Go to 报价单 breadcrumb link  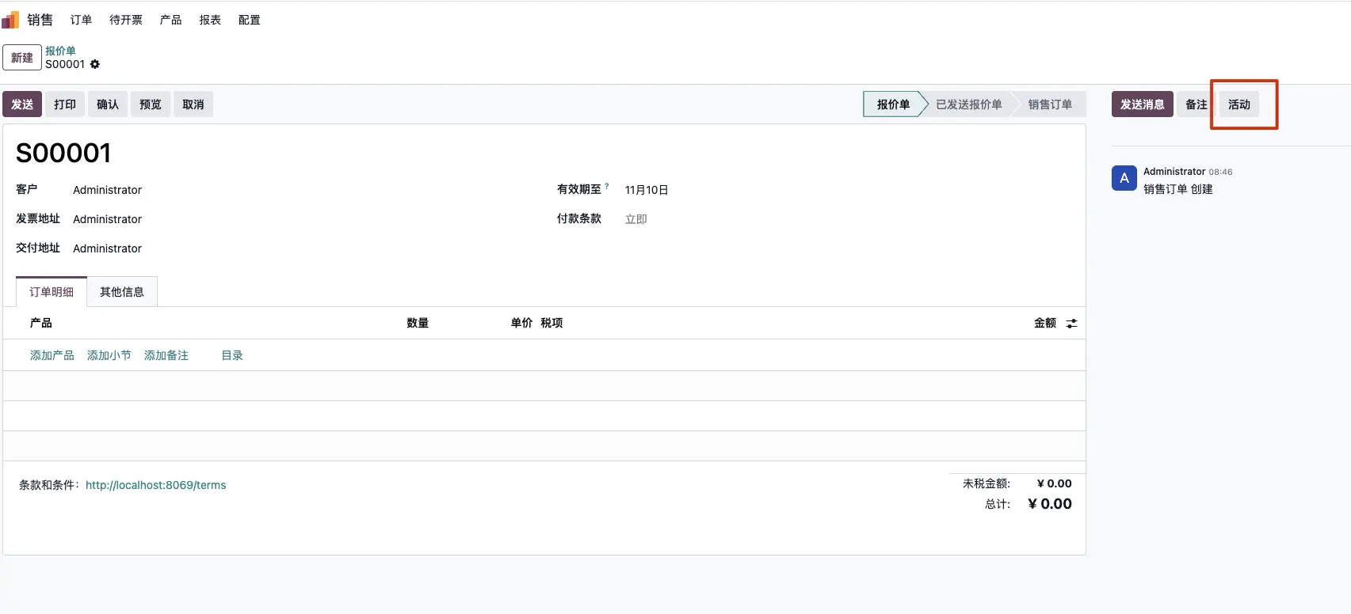coord(60,51)
